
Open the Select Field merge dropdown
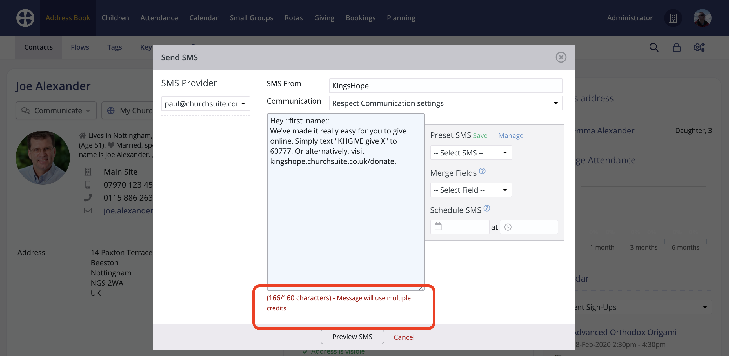[x=471, y=190]
